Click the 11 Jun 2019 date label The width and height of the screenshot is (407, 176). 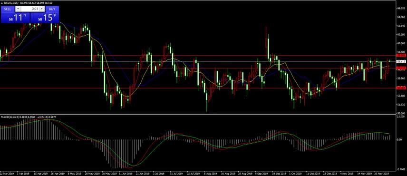click(126, 173)
